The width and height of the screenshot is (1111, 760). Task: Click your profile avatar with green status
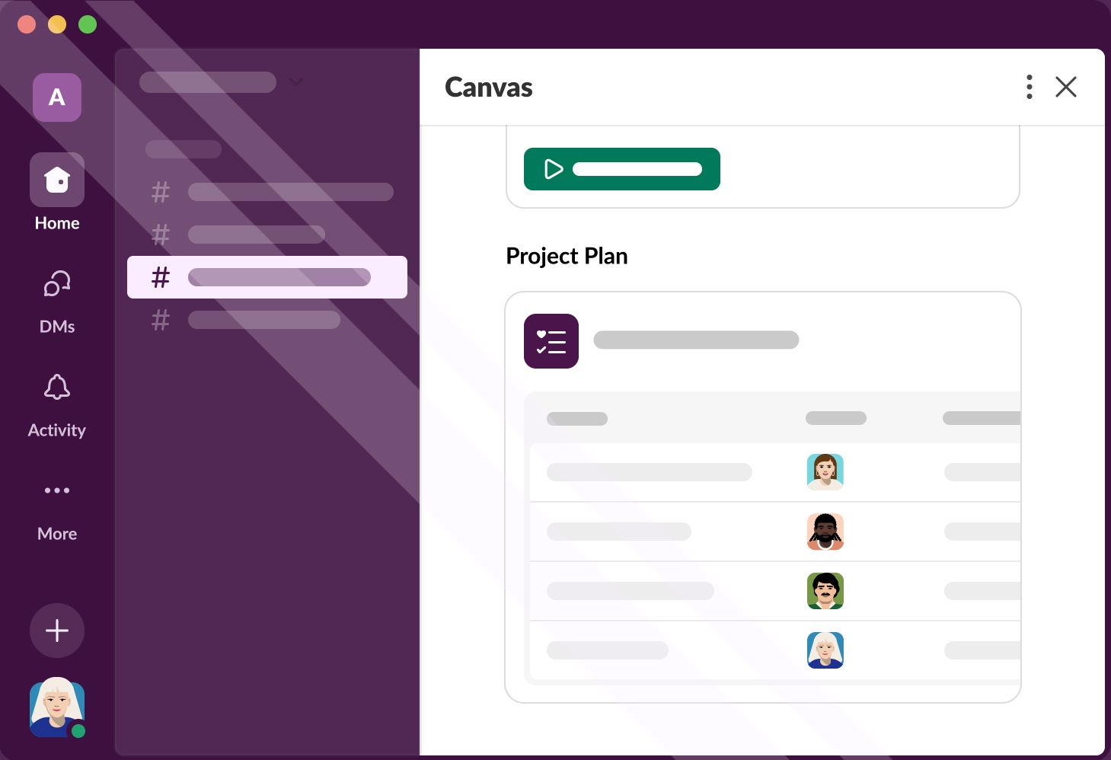coord(57,707)
